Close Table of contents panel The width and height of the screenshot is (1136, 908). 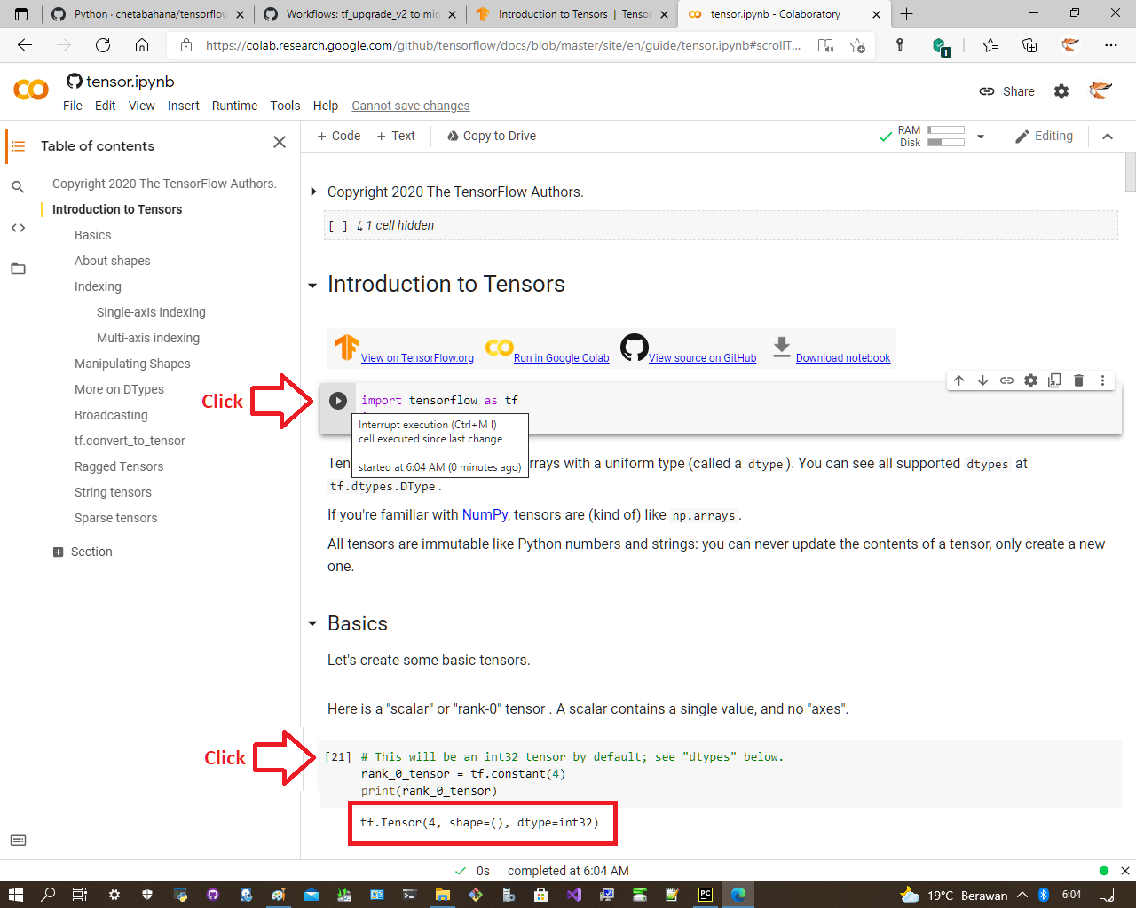pos(280,142)
